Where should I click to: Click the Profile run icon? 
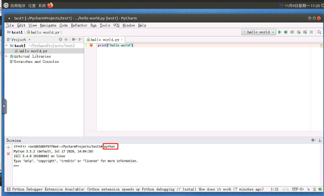pyautogui.click(x=298, y=32)
